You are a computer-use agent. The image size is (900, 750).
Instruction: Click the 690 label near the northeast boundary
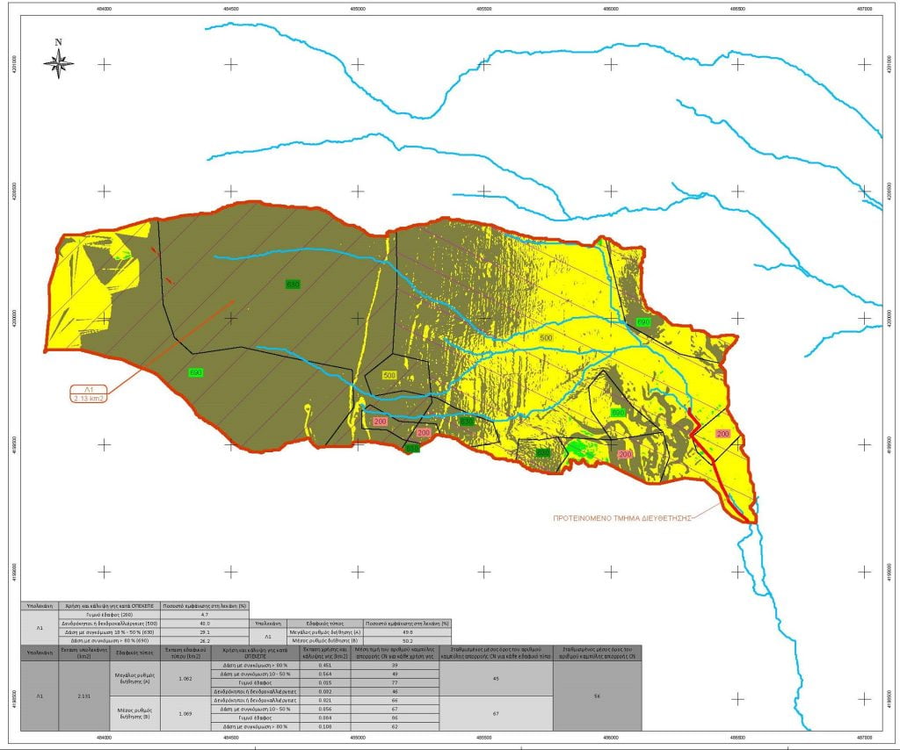coord(643,323)
